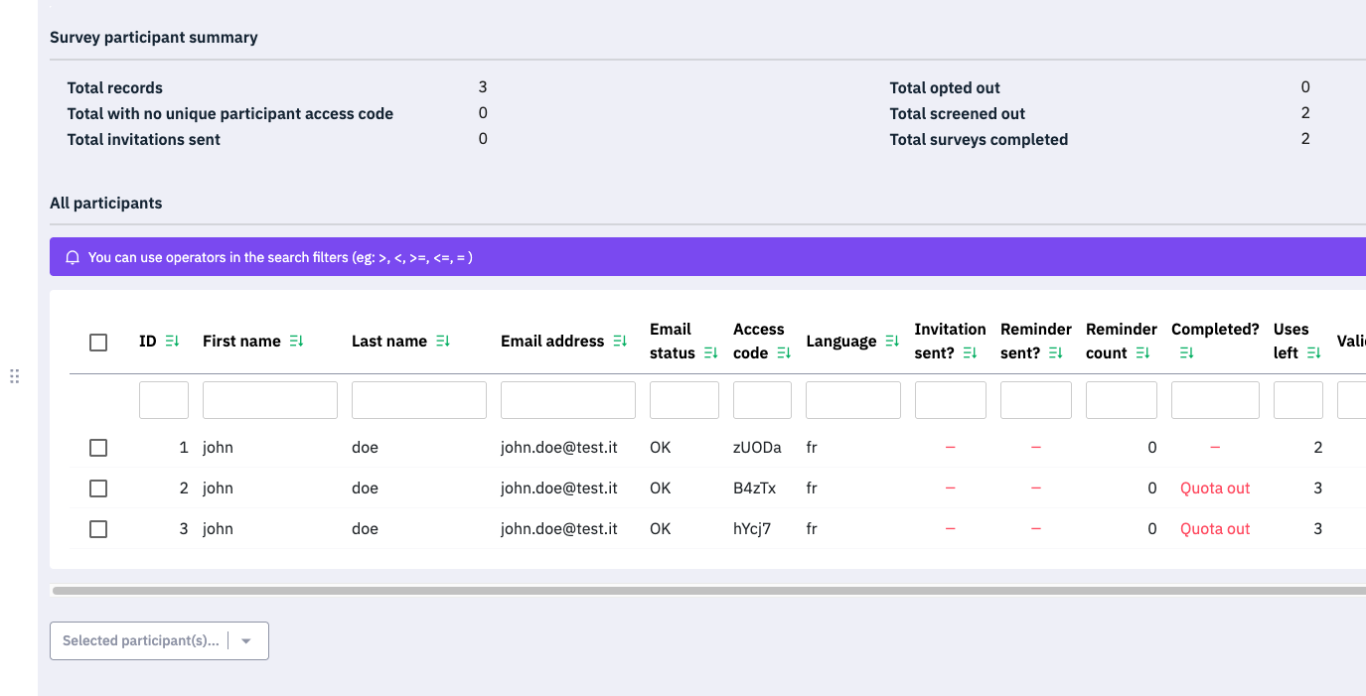Click the bell icon in purple banner
This screenshot has width=1366, height=696.
[73, 257]
